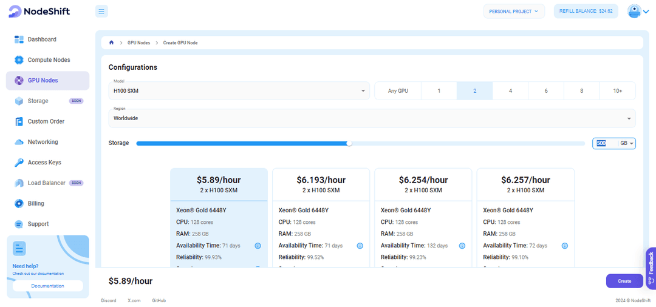
Task: Click the Dashboard icon in sidebar
Action: (19, 39)
